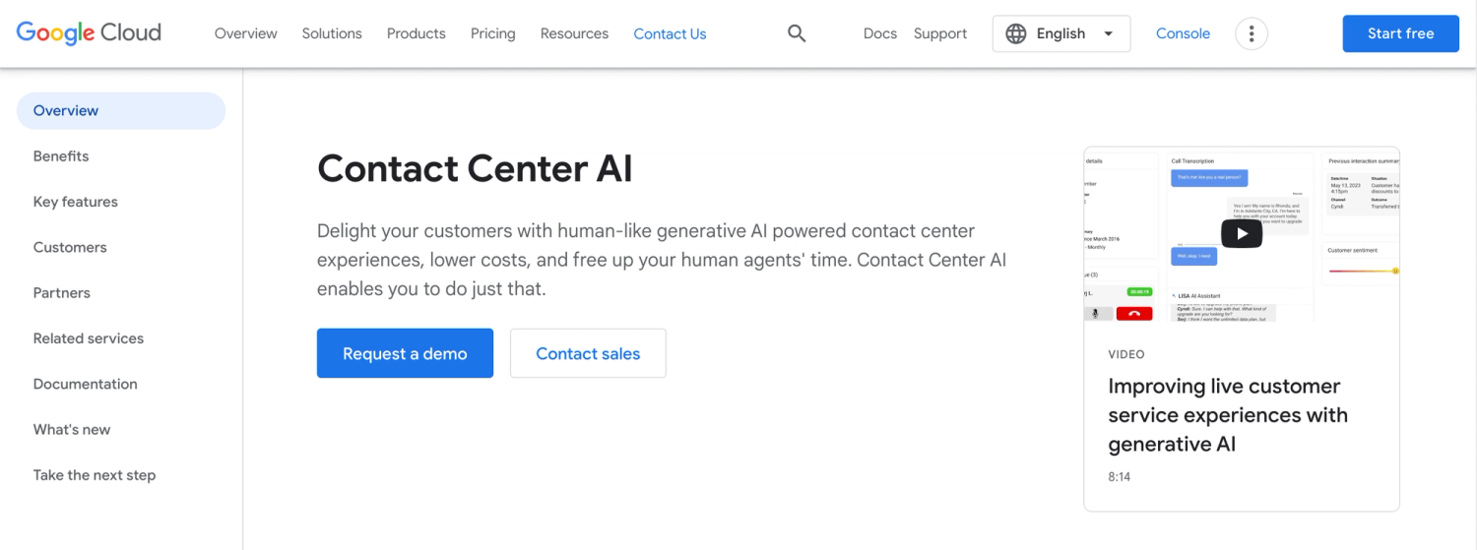
Task: Open the three-dot more options menu
Action: pos(1251,33)
